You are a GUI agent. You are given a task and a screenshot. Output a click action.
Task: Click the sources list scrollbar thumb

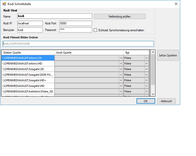[x=153, y=70]
